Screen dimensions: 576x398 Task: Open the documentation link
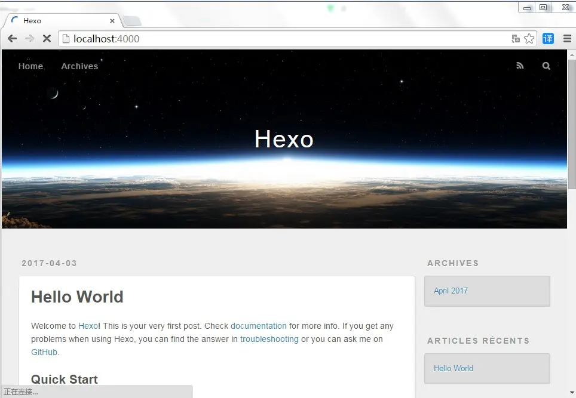tap(259, 326)
